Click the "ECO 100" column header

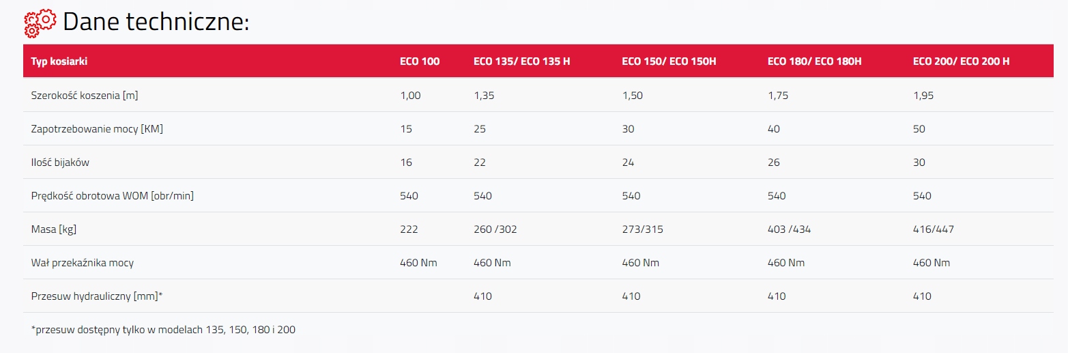420,61
